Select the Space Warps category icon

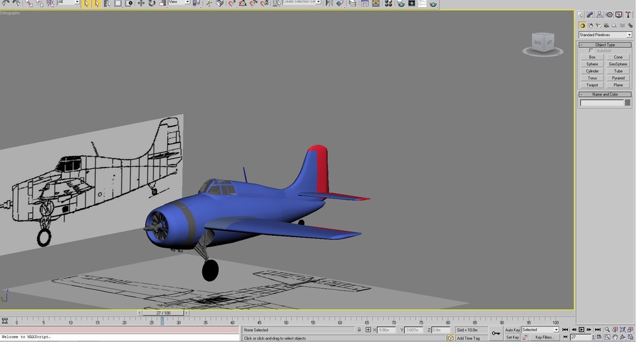click(622, 26)
